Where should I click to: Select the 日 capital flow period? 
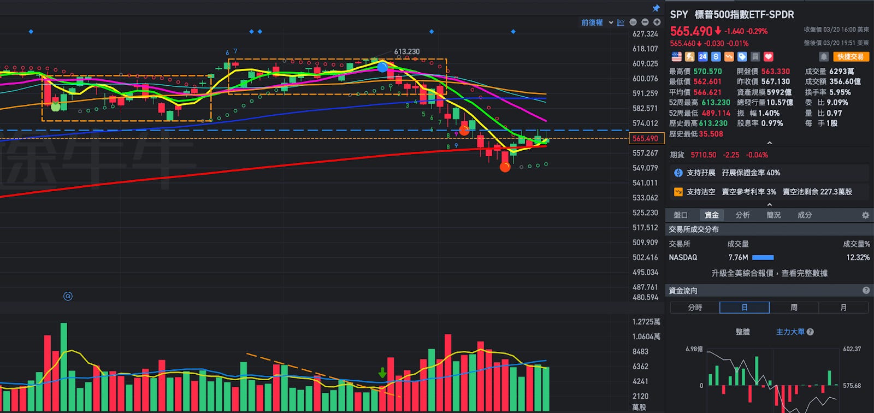(x=745, y=308)
